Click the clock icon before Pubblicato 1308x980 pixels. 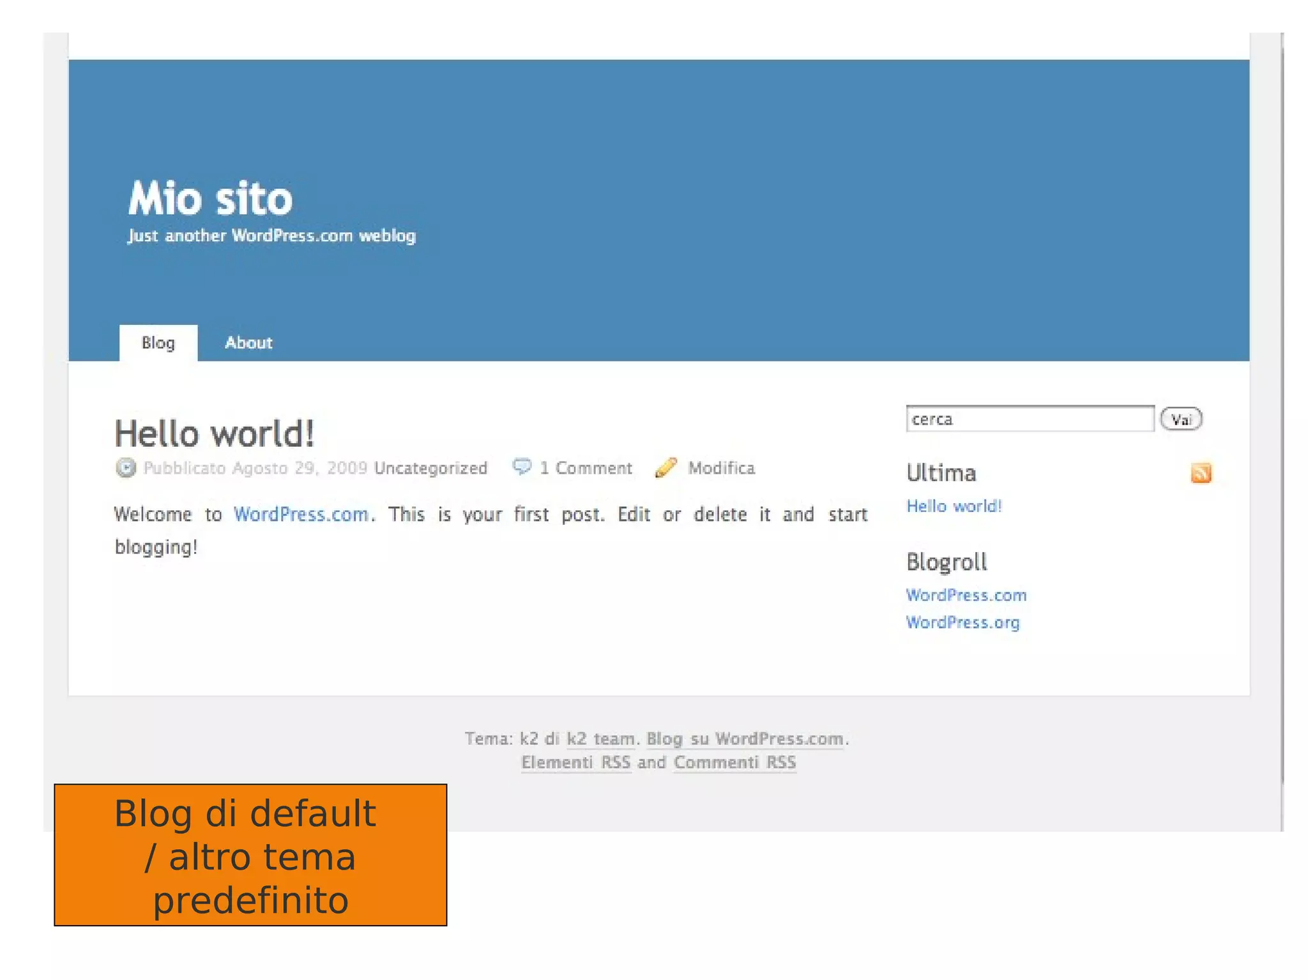(126, 468)
